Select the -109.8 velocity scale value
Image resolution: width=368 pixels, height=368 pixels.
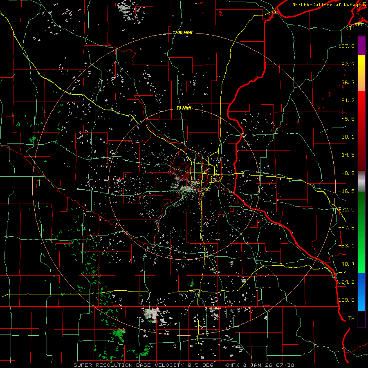(x=345, y=300)
